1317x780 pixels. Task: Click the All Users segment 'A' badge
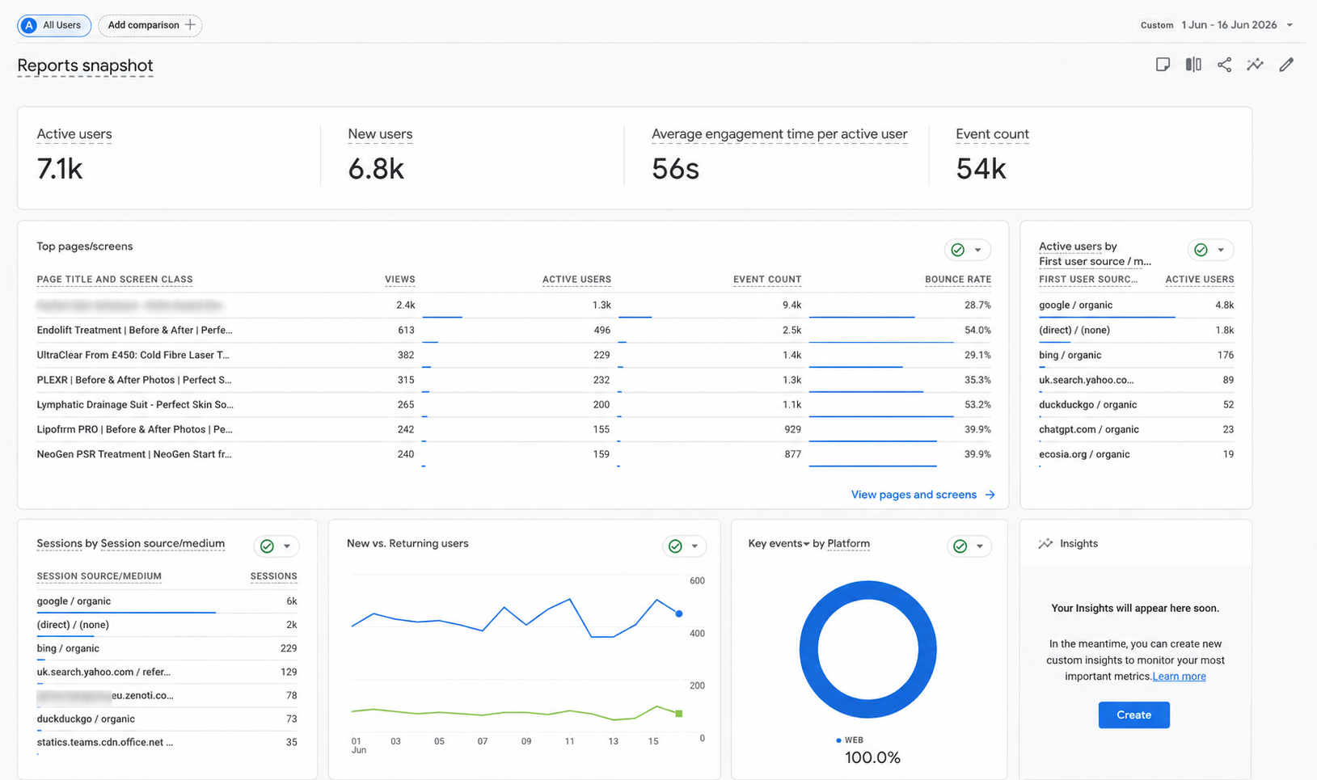[29, 25]
